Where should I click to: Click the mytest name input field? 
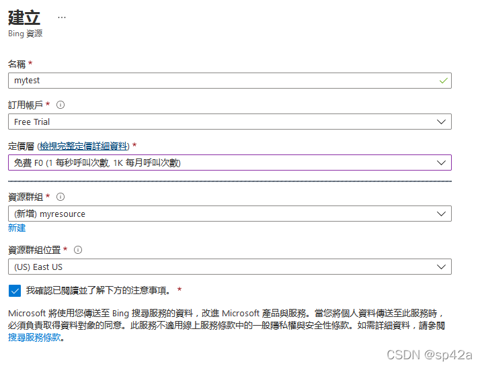[230, 81]
